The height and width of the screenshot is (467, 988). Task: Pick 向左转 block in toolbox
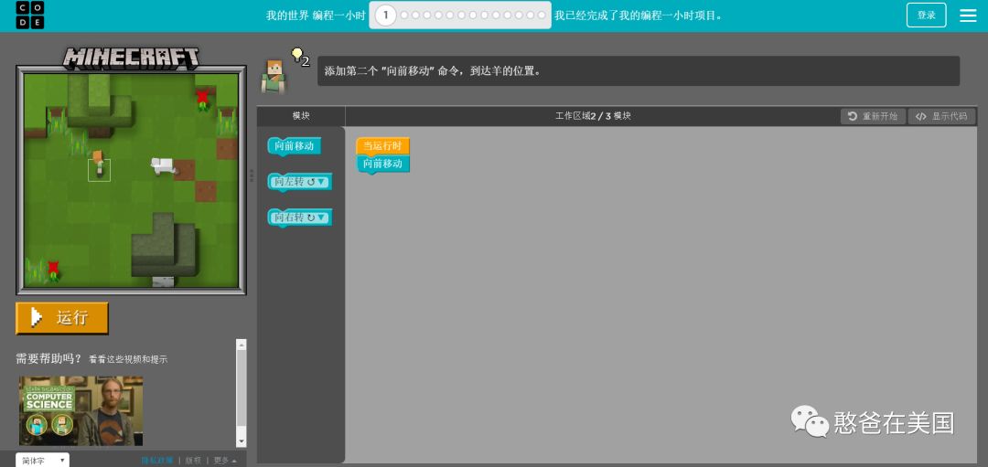click(x=299, y=182)
